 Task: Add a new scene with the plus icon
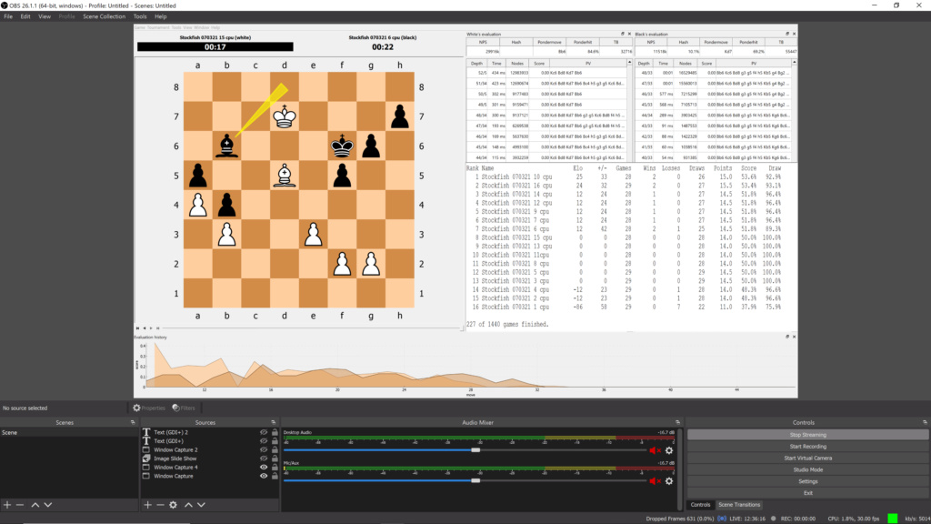(7, 504)
